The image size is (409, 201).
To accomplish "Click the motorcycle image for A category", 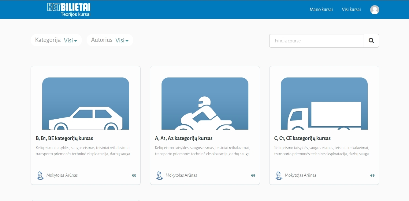I will [x=205, y=103].
